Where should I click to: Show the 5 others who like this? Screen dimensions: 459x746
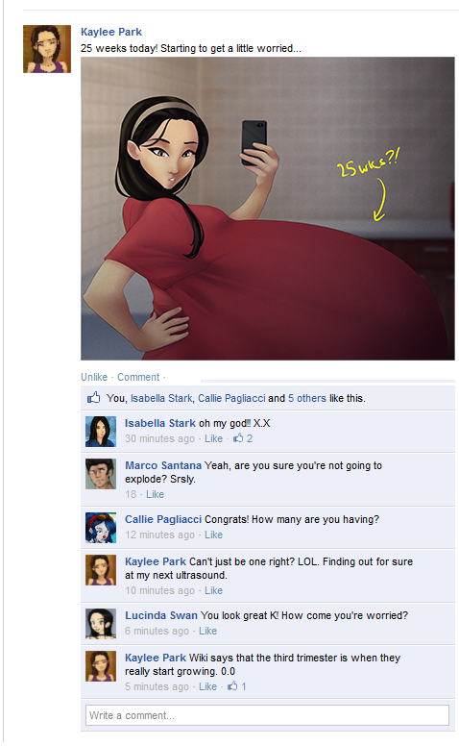point(307,398)
